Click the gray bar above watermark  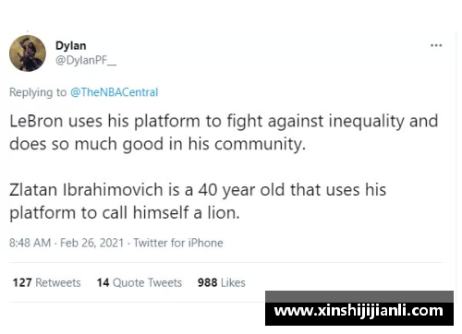359,297
